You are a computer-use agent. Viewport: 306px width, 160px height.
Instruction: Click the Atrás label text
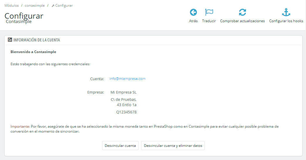[193, 21]
